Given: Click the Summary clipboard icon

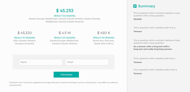Looking at the screenshot, I should [135, 6].
